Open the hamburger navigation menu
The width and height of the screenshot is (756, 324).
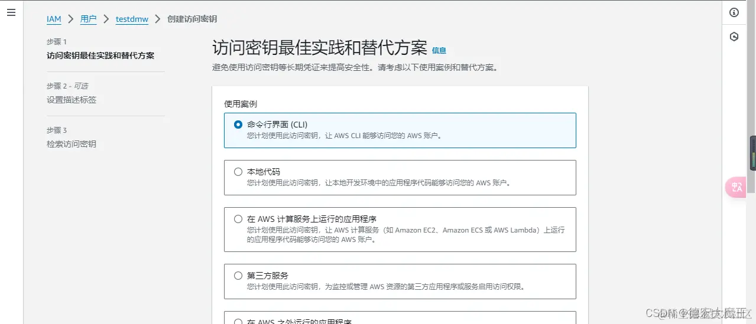pyautogui.click(x=11, y=12)
